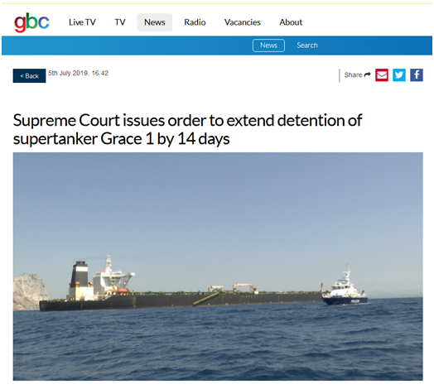Click the Share label
The image size is (434, 389).
pyautogui.click(x=353, y=75)
